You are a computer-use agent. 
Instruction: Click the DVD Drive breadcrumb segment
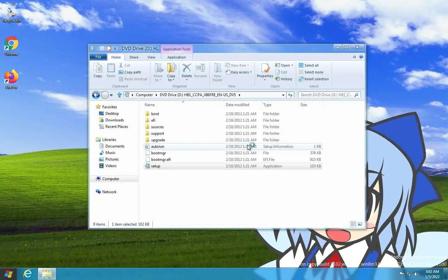(x=198, y=95)
